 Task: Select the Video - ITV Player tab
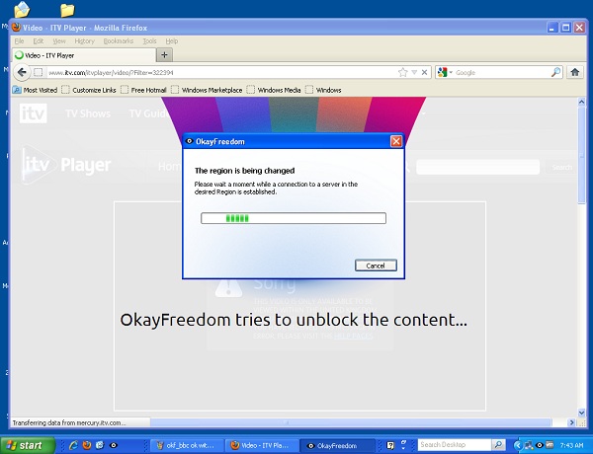(84, 55)
